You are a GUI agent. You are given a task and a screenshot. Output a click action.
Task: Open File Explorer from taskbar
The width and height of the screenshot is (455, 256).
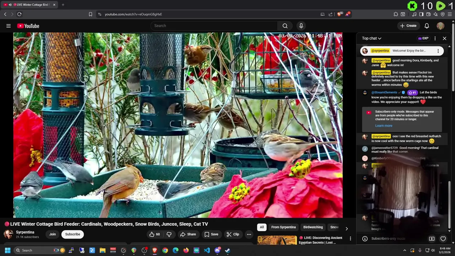click(102, 250)
